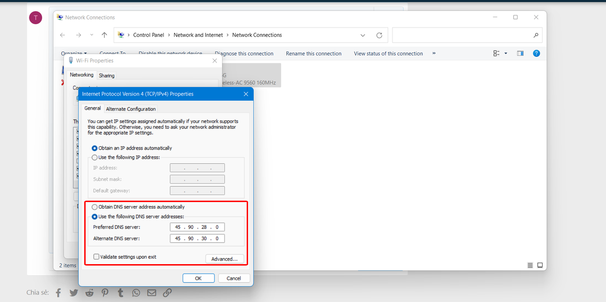Select the General tab in IPv4 Properties
This screenshot has width=606, height=302.
click(x=93, y=108)
